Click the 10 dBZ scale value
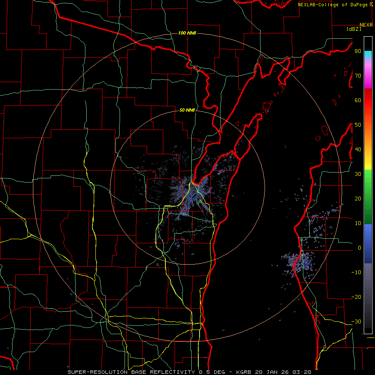375x375 pixels. [358, 223]
